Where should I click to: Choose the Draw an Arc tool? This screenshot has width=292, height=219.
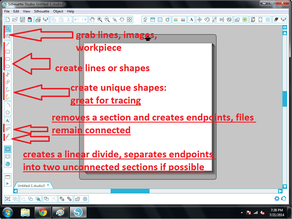pos(8,105)
